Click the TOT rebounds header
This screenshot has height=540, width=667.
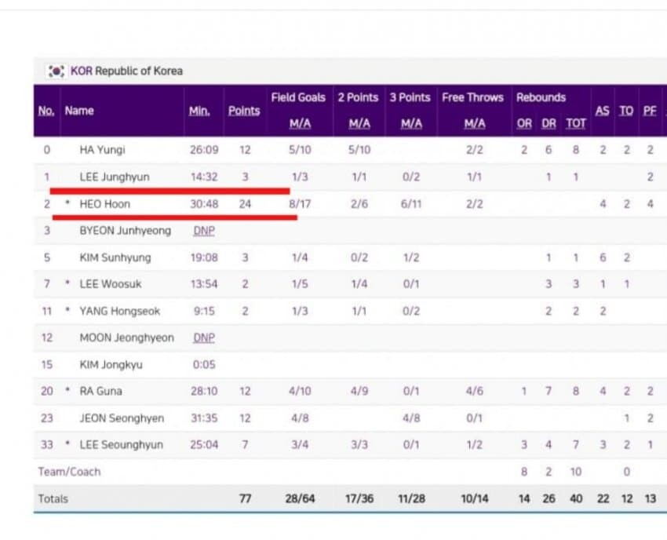[x=576, y=124]
